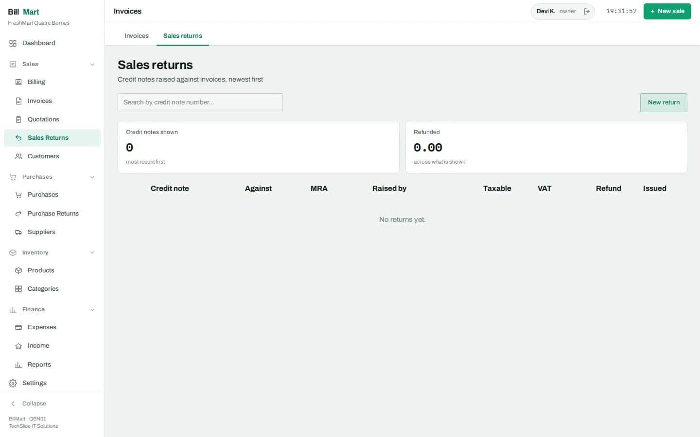Click the Invoices document icon in sidebar
This screenshot has height=437, width=700.
18,101
